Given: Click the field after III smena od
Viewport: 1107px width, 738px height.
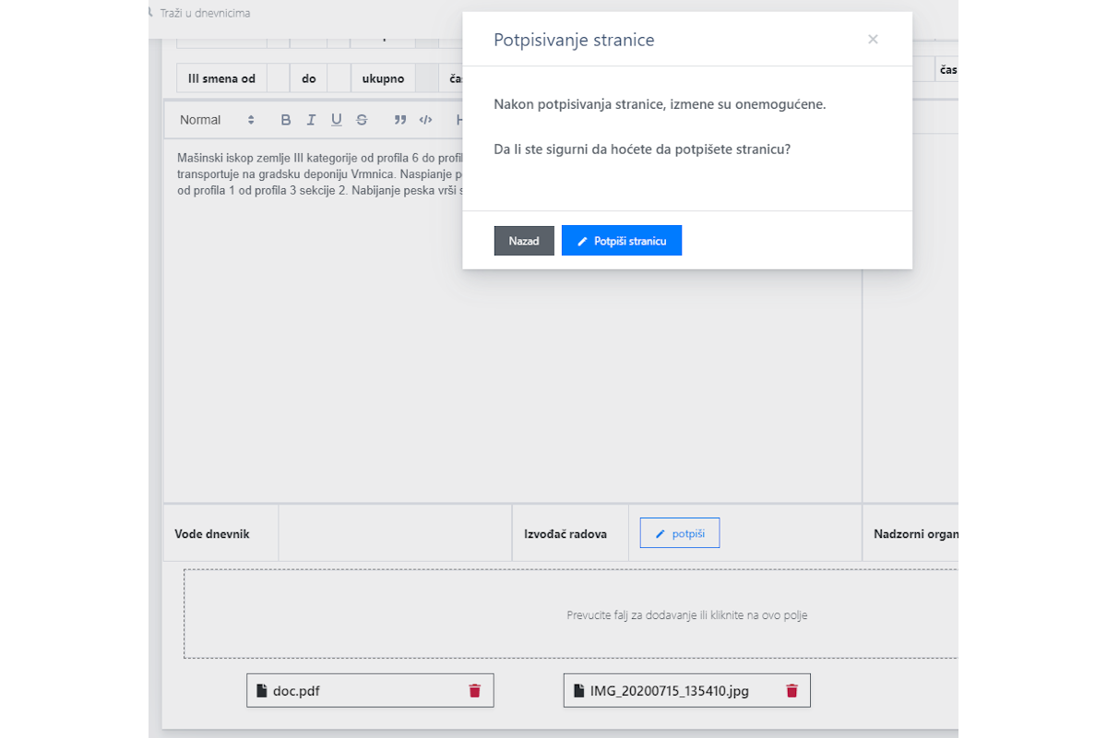Looking at the screenshot, I should 279,78.
